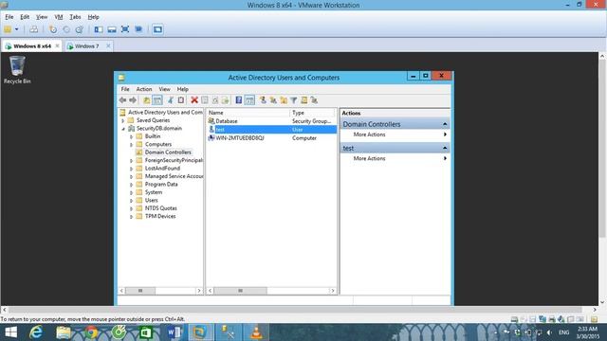This screenshot has height=341, width=607.
Task: Click the Back arrow in ADUC toolbar
Action: coord(122,100)
